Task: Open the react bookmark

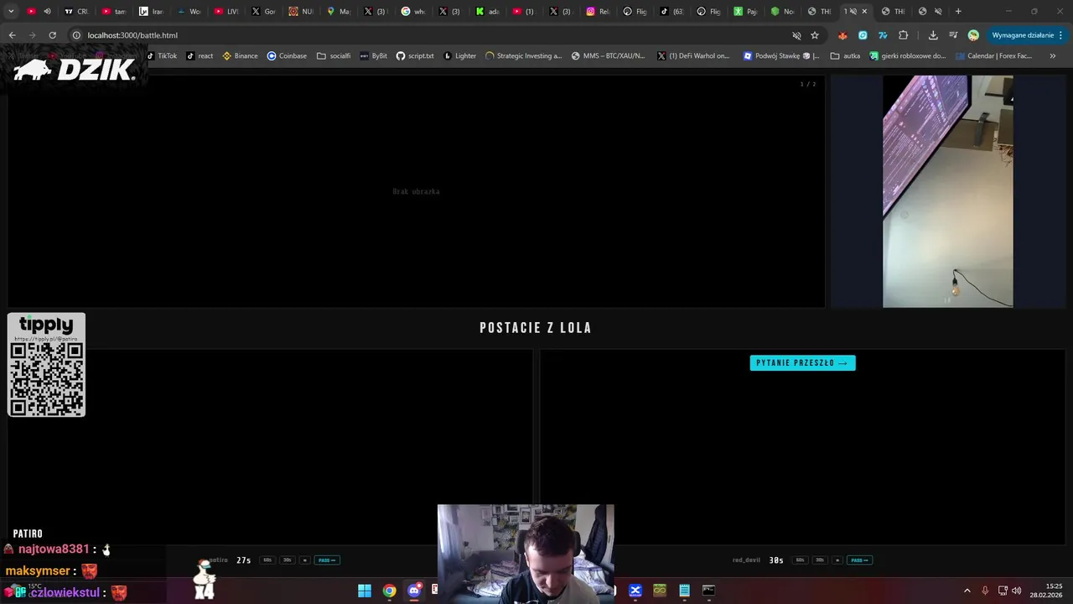Action: tap(200, 56)
